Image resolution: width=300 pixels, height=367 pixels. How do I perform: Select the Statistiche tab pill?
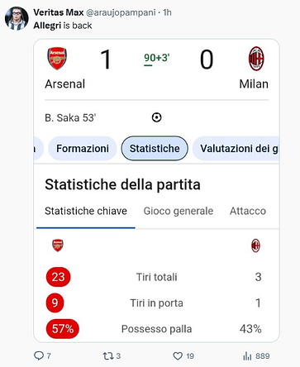coord(155,149)
